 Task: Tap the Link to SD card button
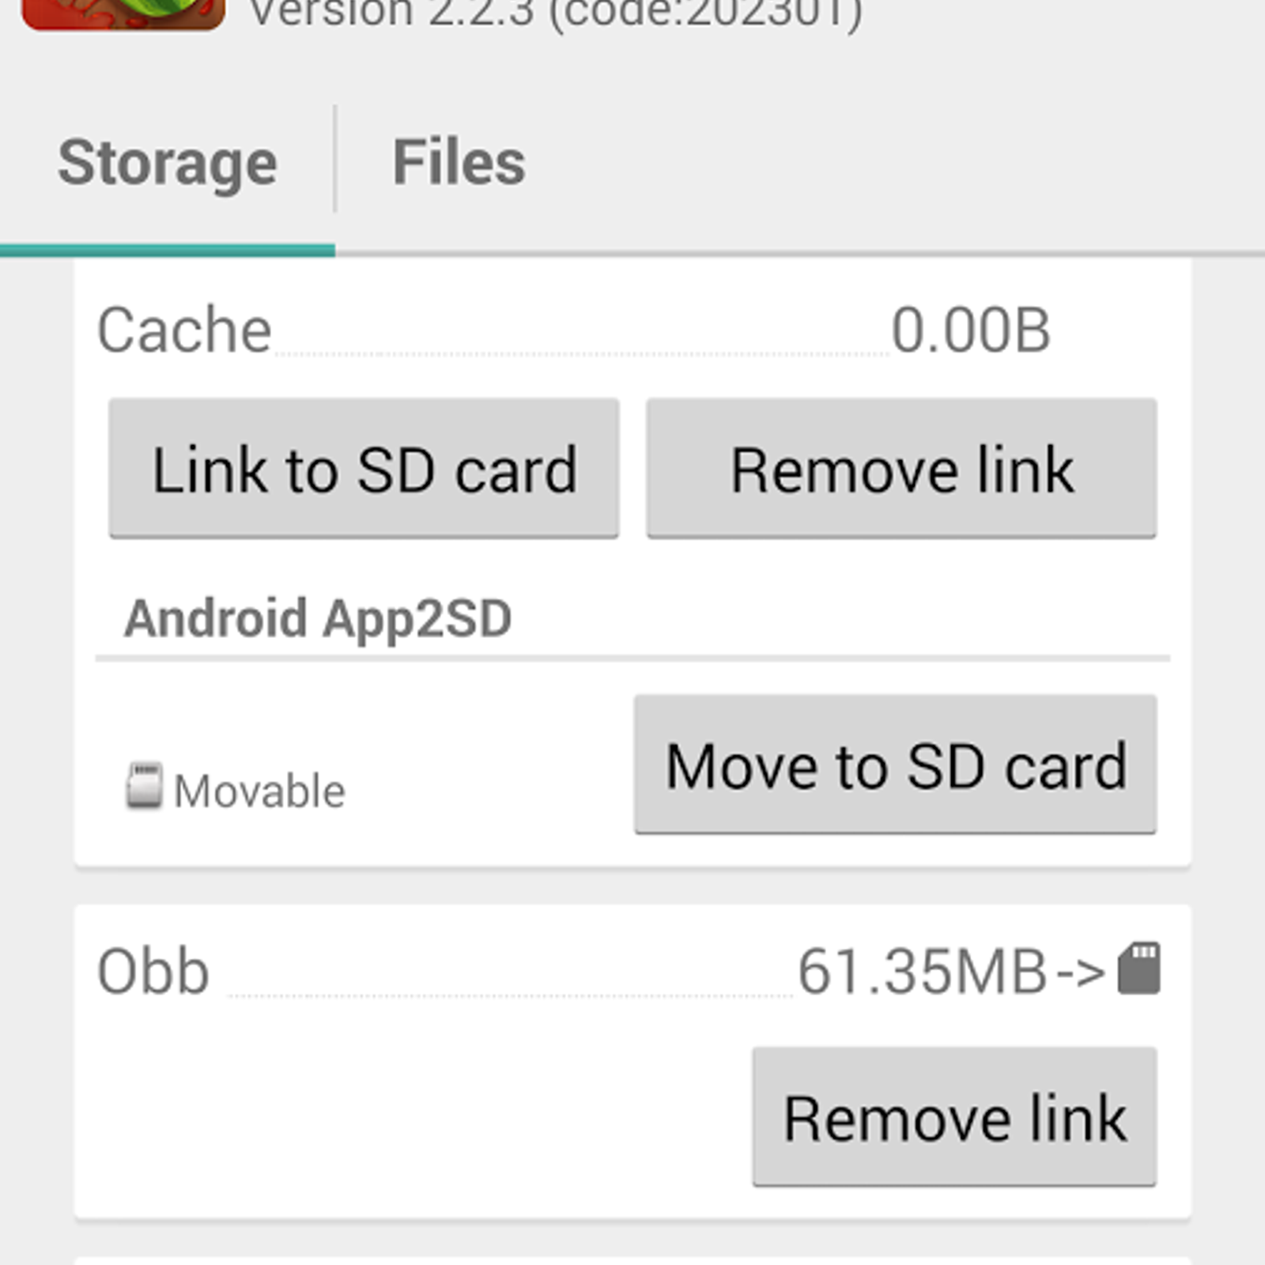coord(364,470)
